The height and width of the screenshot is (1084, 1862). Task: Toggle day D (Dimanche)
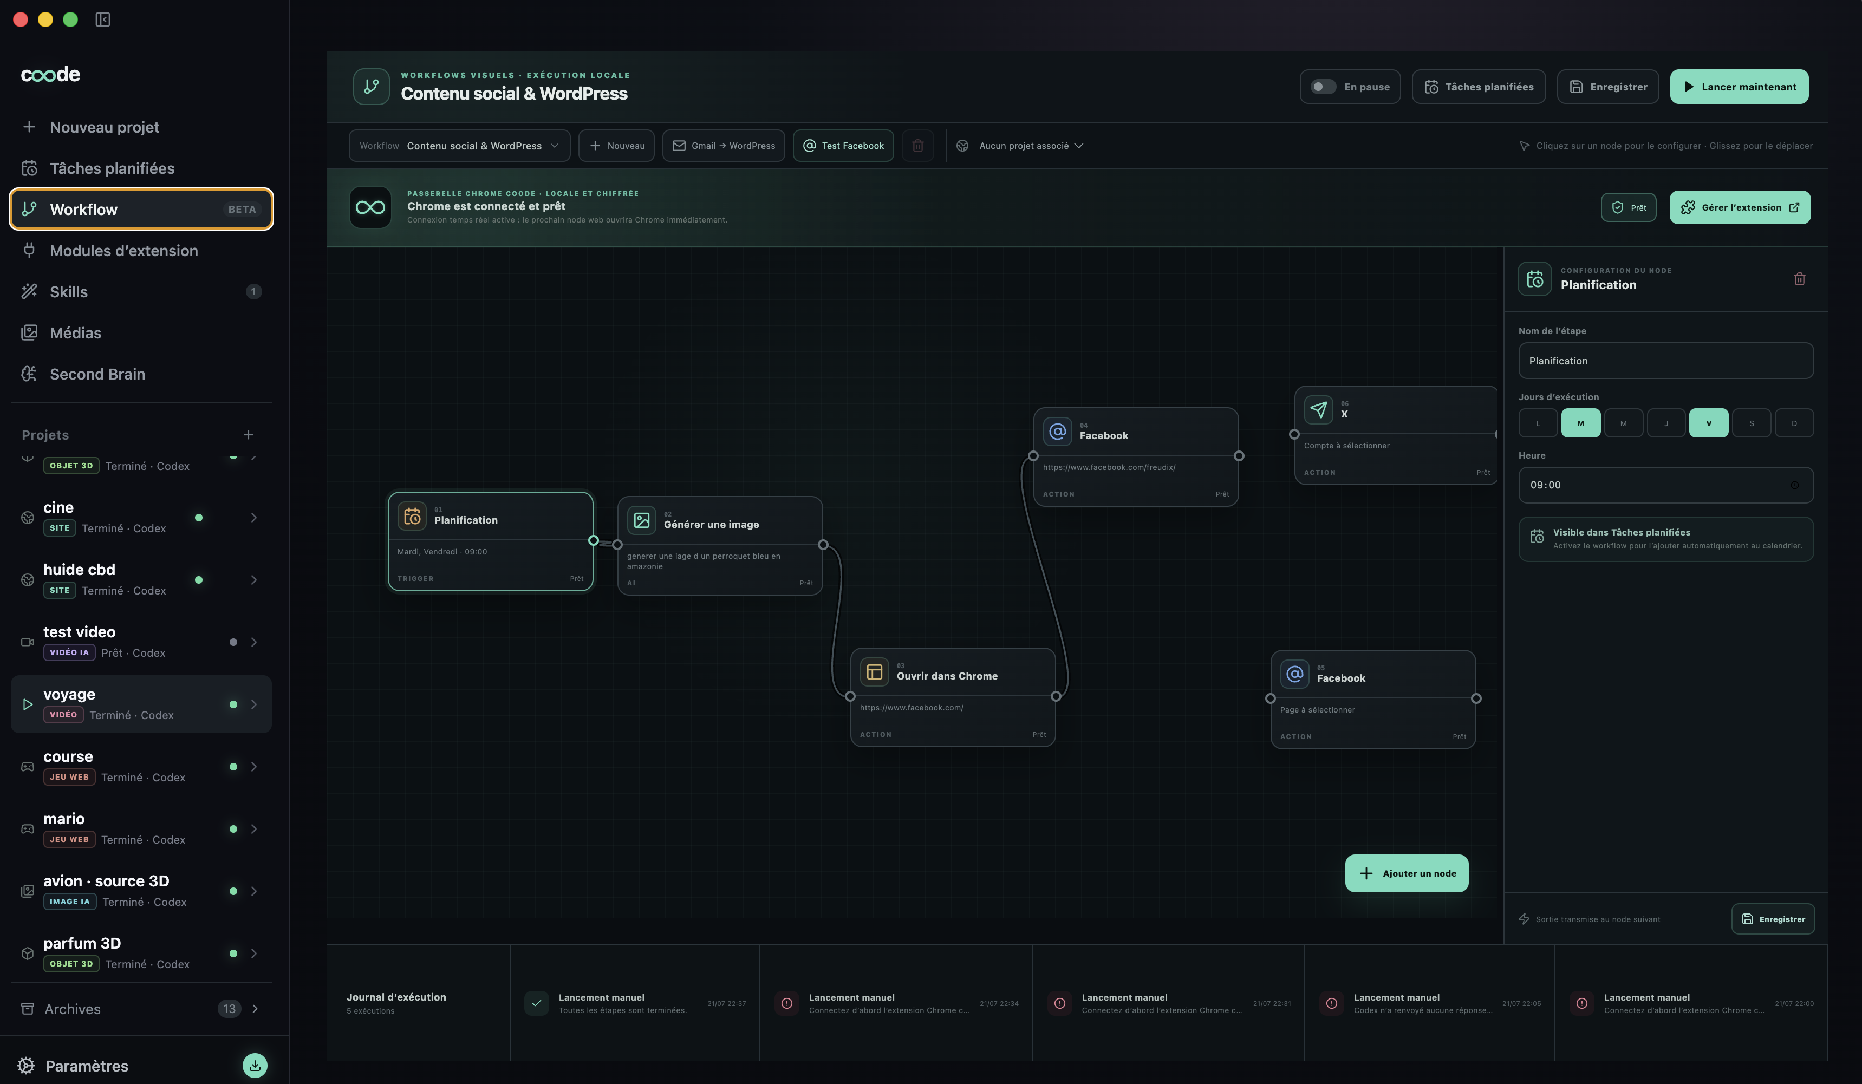click(x=1794, y=423)
